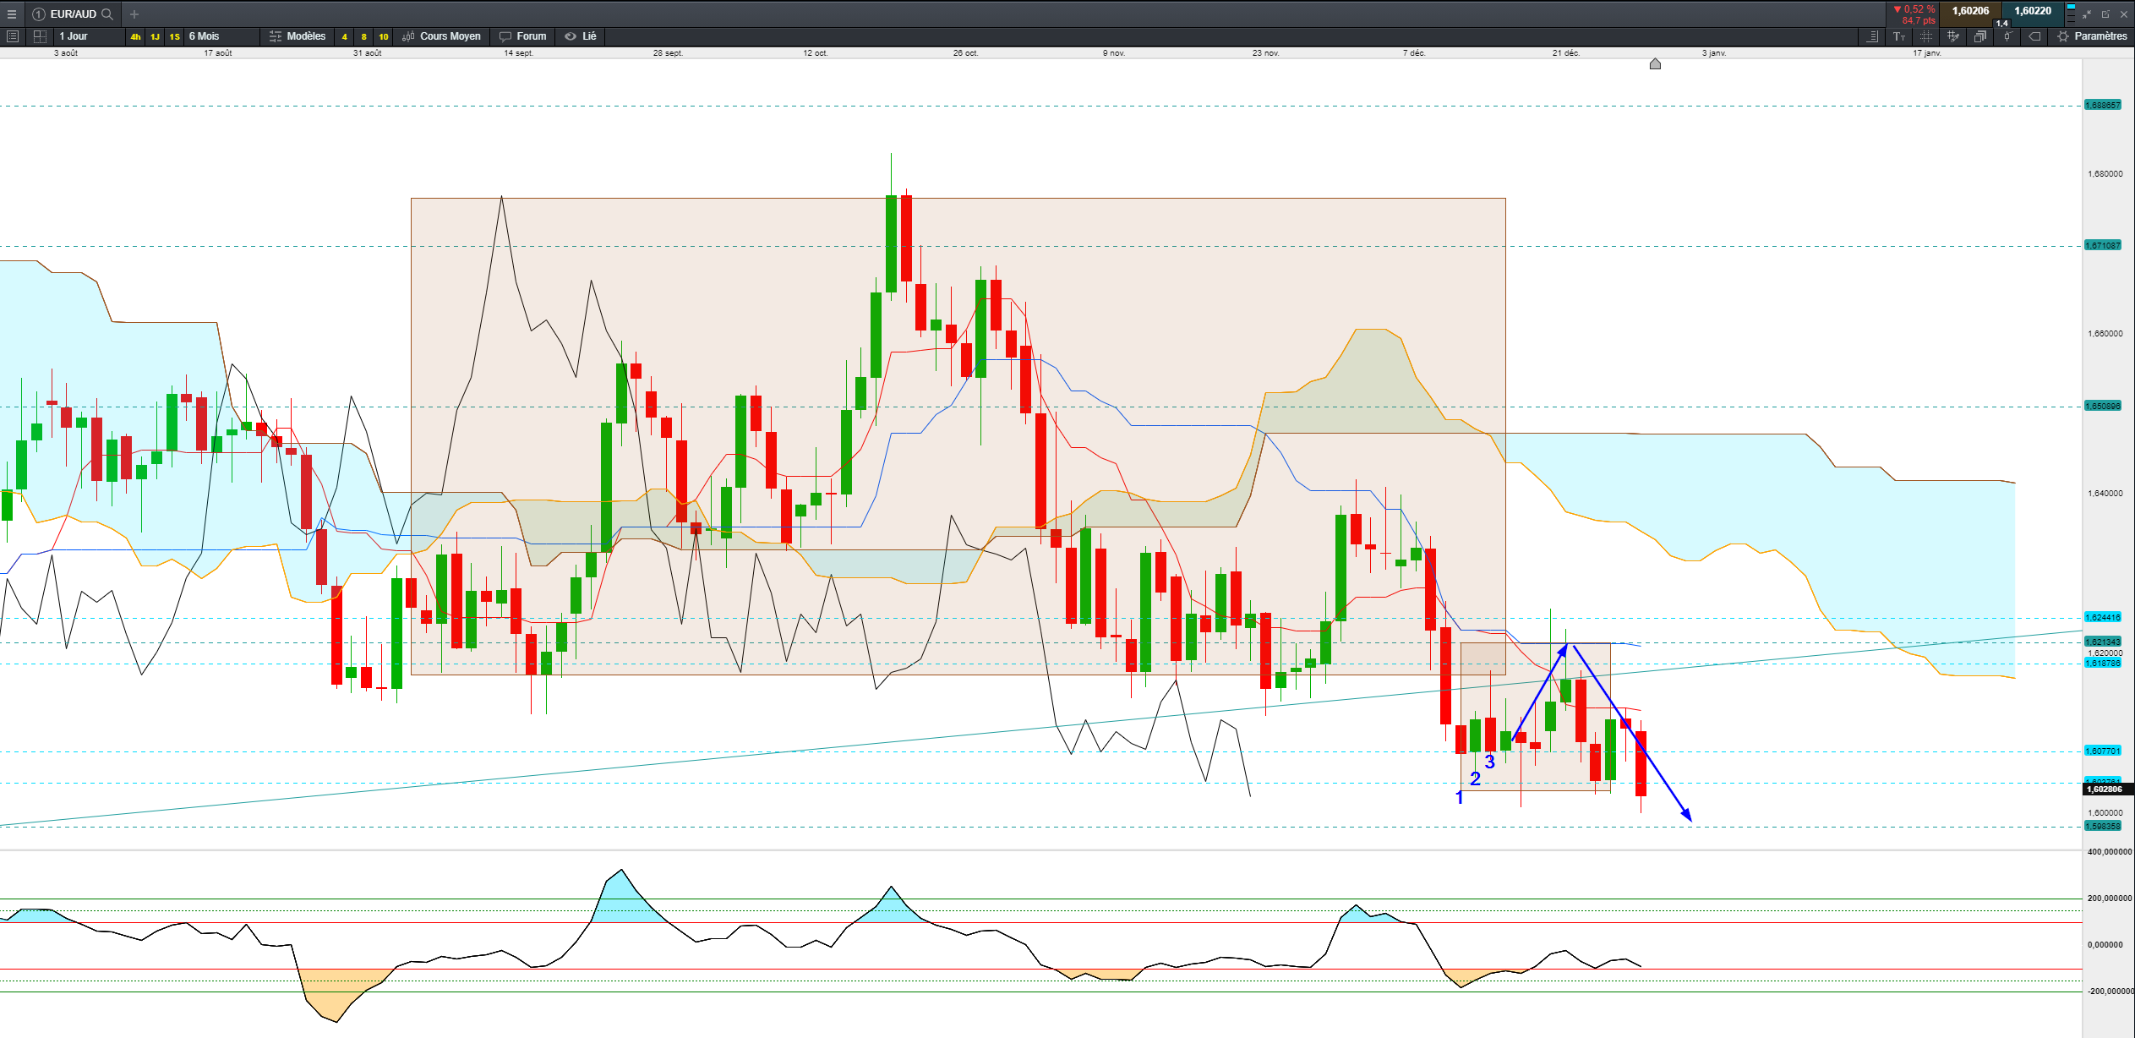Toggle the crosshair grid tool
The image size is (2135, 1038).
[x=1926, y=36]
